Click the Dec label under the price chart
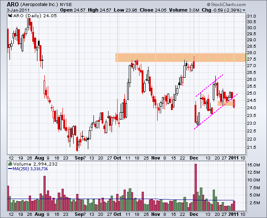 194,158
